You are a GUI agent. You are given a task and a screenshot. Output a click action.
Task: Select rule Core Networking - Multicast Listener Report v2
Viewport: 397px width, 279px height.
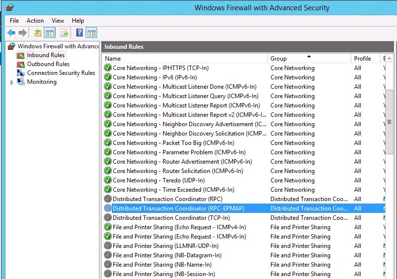[x=190, y=115]
